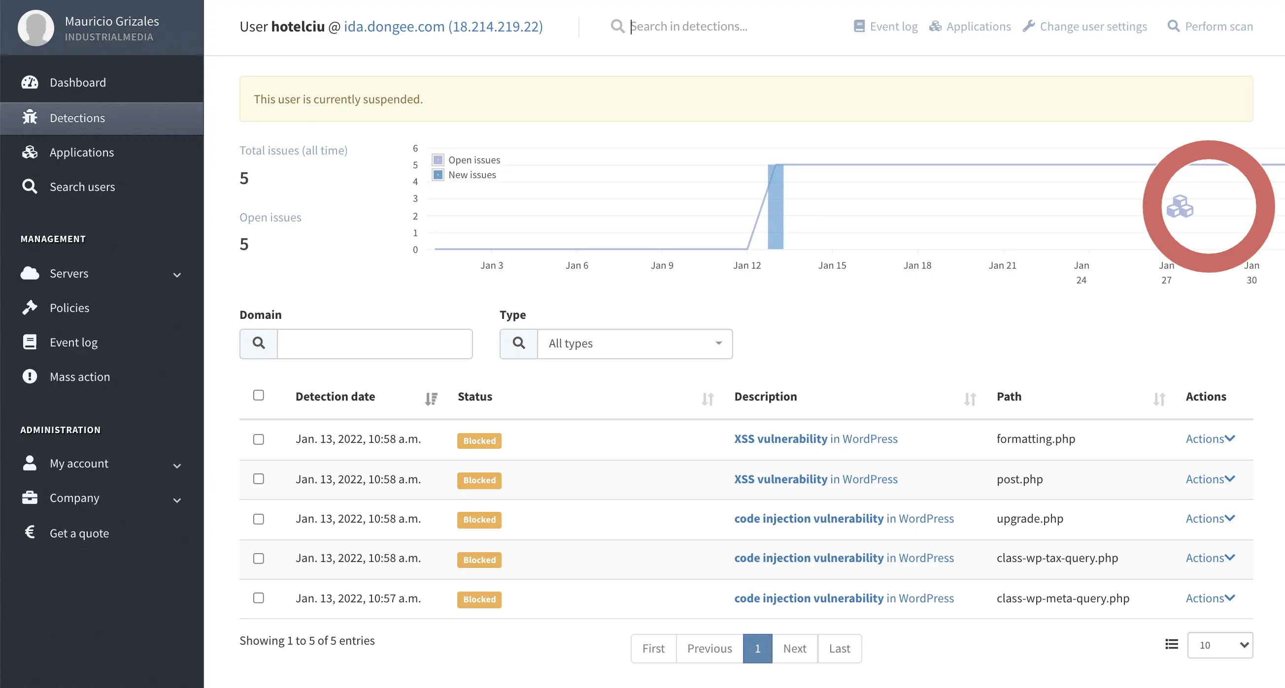Image resolution: width=1285 pixels, height=688 pixels.
Task: Click pagination page 1 button
Action: tap(757, 648)
